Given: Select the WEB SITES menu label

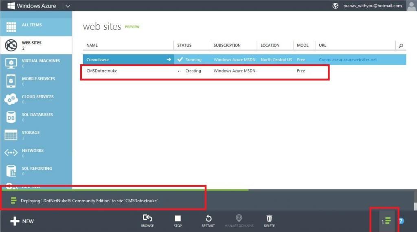Looking at the screenshot, I should pyautogui.click(x=31, y=43).
